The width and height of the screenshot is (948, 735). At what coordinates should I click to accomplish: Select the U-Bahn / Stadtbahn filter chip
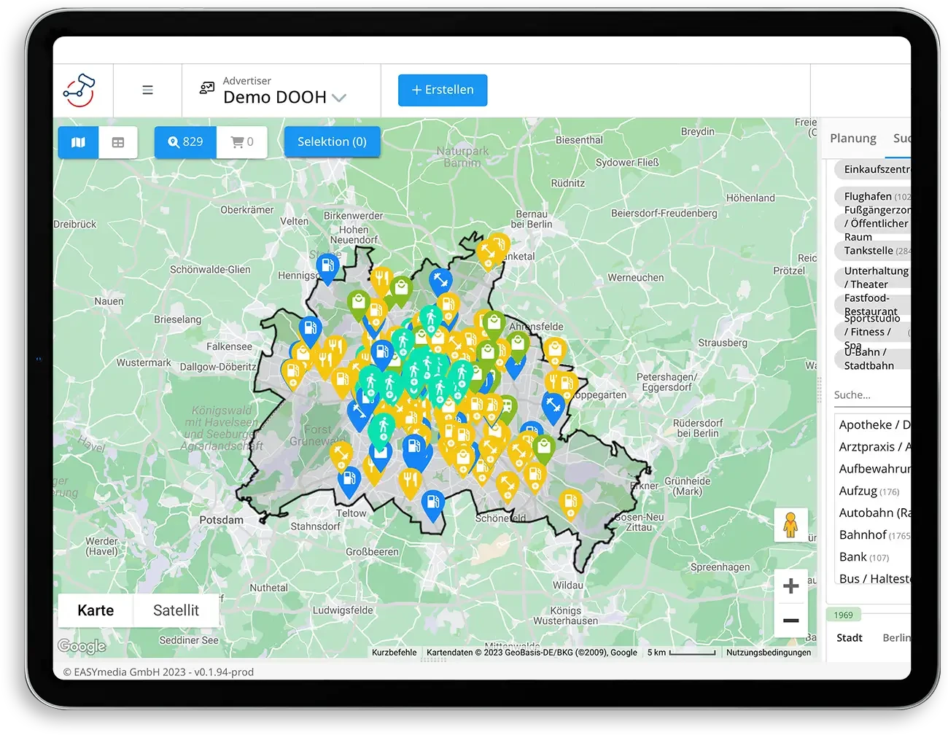[873, 359]
